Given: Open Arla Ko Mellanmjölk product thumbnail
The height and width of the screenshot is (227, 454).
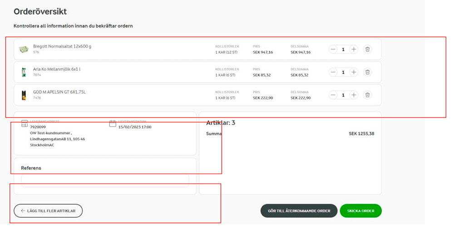Looking at the screenshot, I should (x=24, y=72).
